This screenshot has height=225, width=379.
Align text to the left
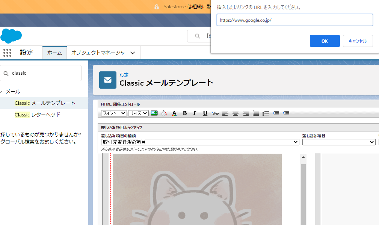click(x=225, y=113)
